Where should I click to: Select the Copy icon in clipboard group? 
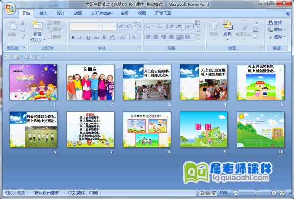(x=23, y=30)
